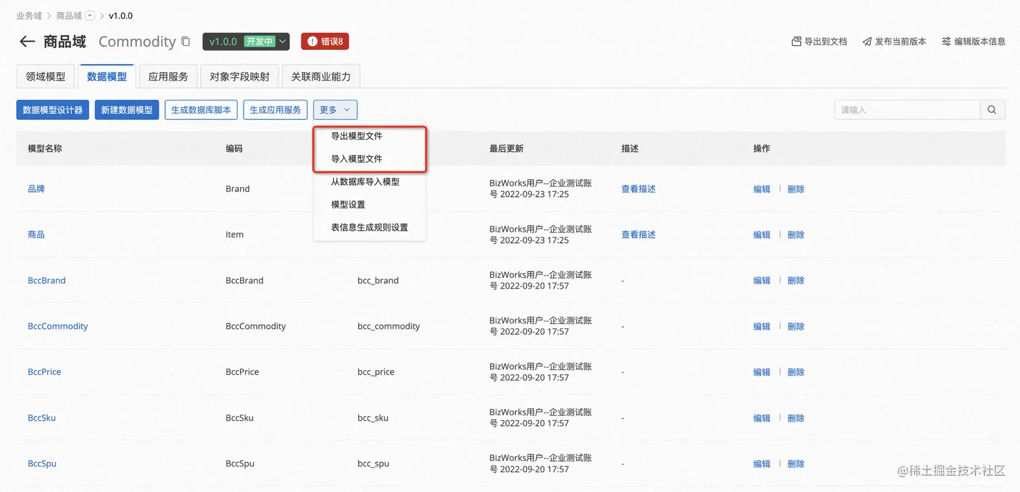Click 编辑 in the 品牌 row
The image size is (1020, 492).
tap(762, 189)
